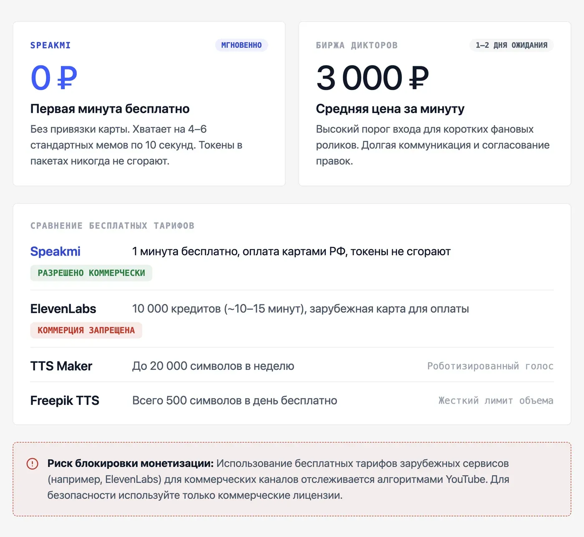The image size is (584, 537).
Task: Click the 'КОММЕРЦИЯ ЗАПРЕЩЕНА' red tag
Action: click(86, 330)
